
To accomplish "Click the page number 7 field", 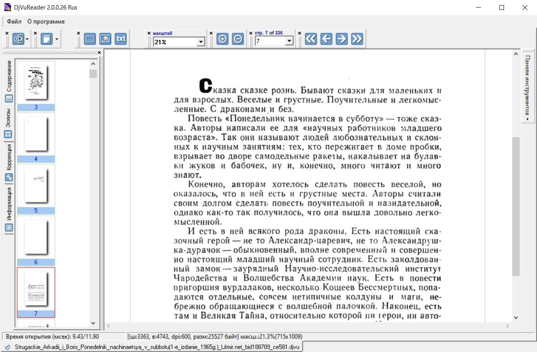I will (271, 41).
